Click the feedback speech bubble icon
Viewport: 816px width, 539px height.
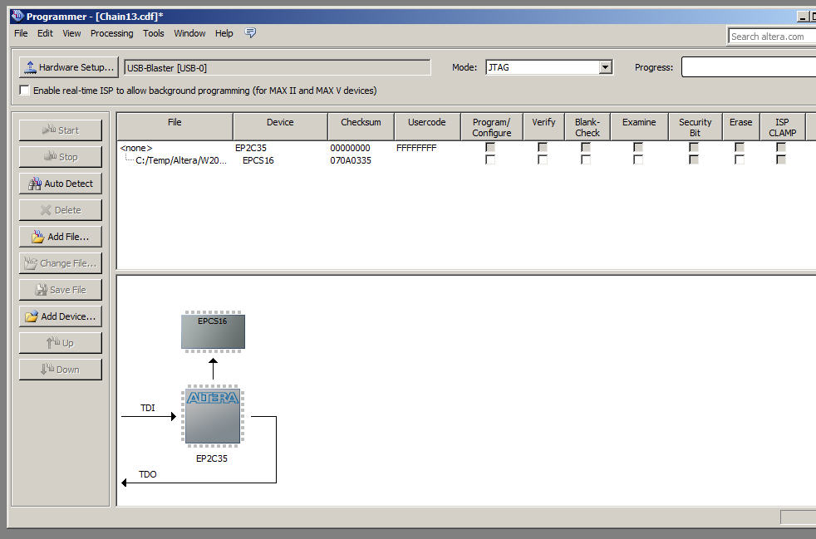tap(250, 32)
